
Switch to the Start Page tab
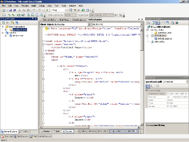click(64, 20)
